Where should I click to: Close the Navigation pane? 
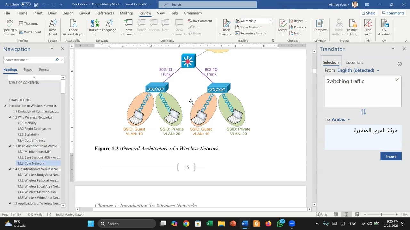(63, 49)
